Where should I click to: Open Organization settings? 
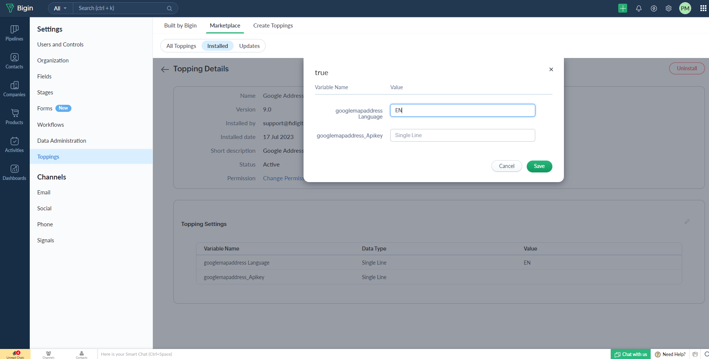click(53, 60)
